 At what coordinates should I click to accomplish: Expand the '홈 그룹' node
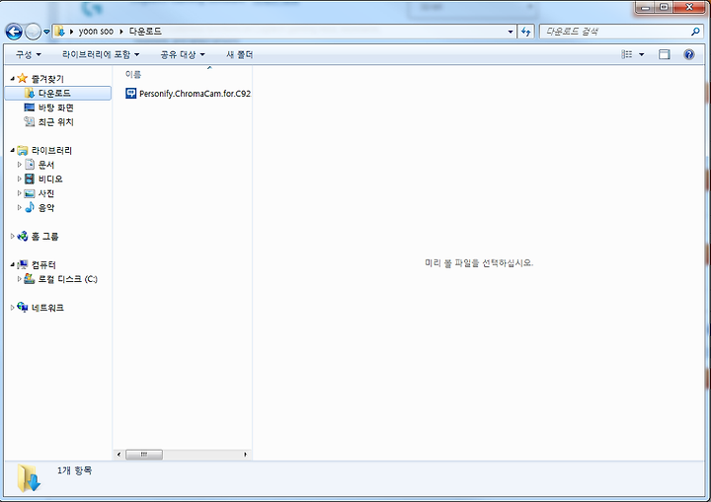(x=12, y=236)
